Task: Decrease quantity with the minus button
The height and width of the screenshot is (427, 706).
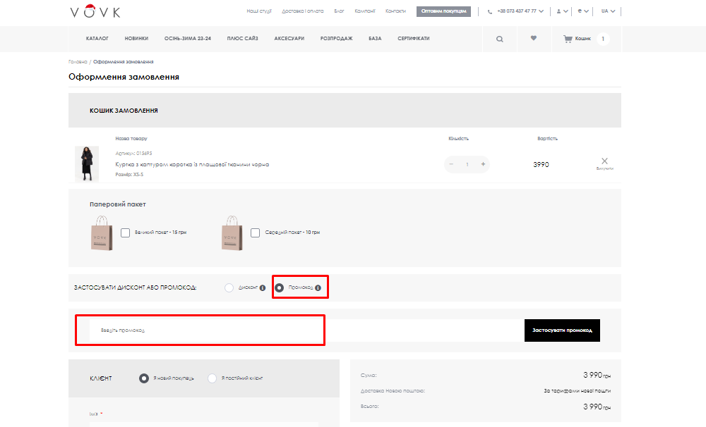Action: pyautogui.click(x=452, y=164)
